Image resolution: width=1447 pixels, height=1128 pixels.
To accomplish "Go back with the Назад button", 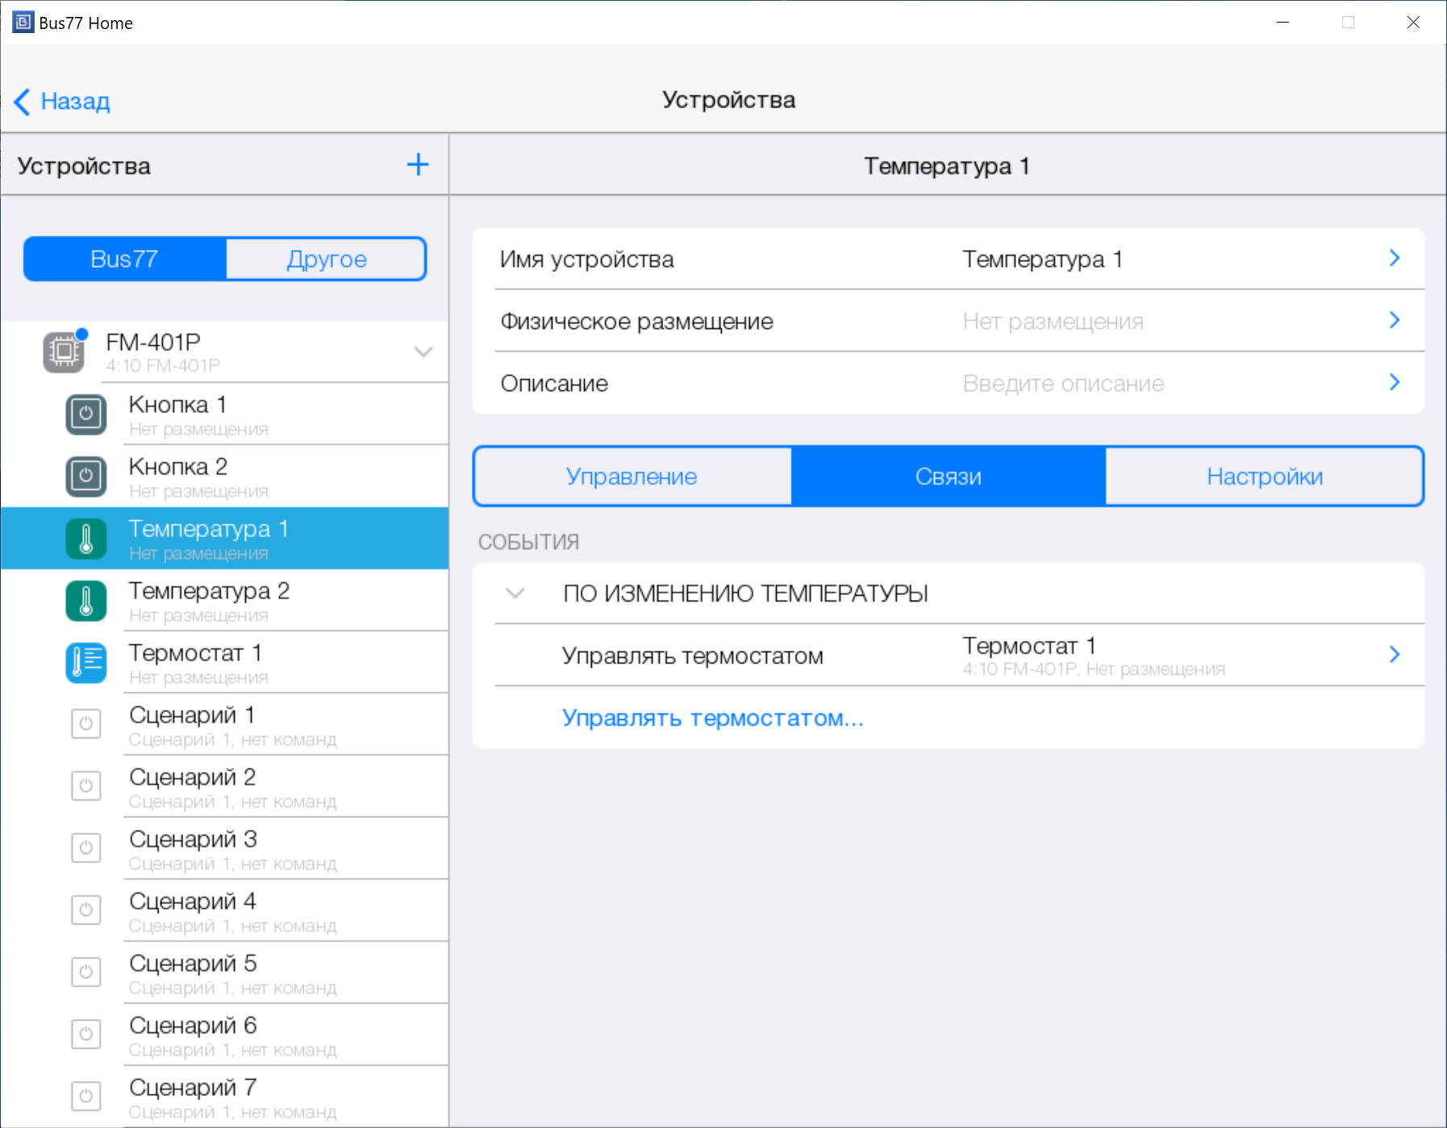I will click(63, 102).
